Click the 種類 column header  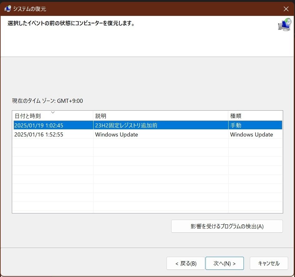(x=255, y=116)
